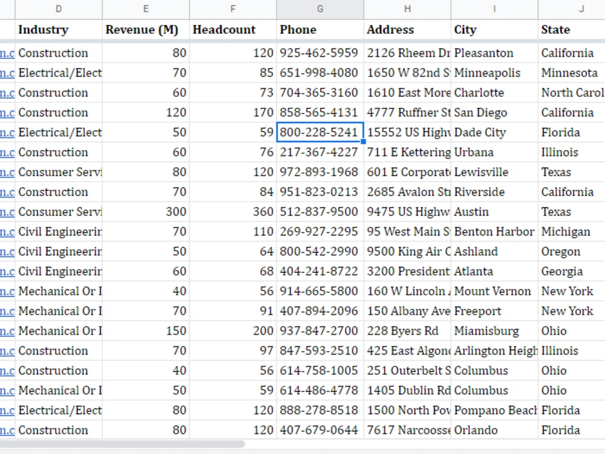
Task: Click the Ashland city cell
Action: pyautogui.click(x=494, y=251)
